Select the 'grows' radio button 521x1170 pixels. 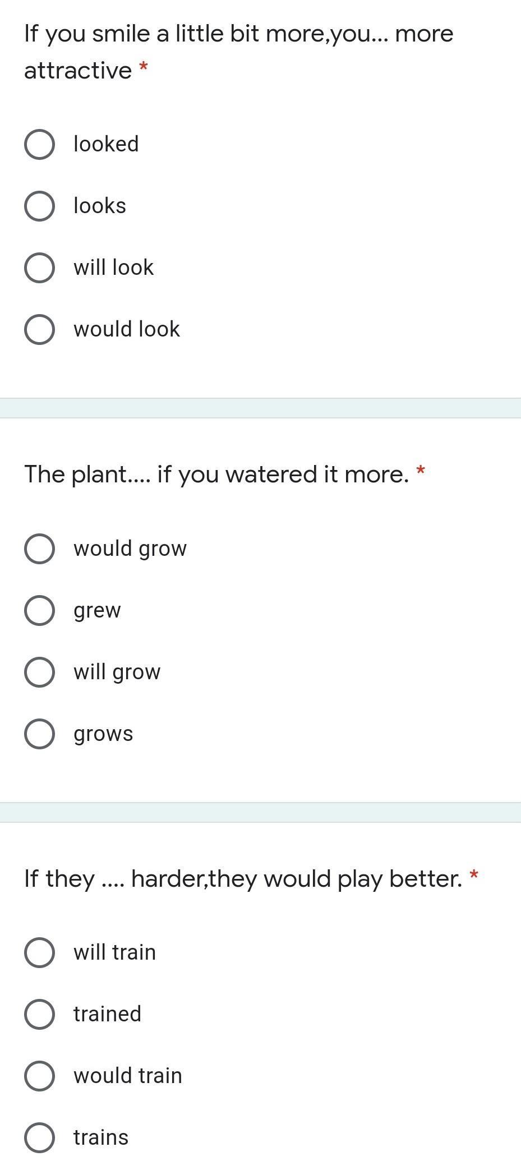click(39, 734)
